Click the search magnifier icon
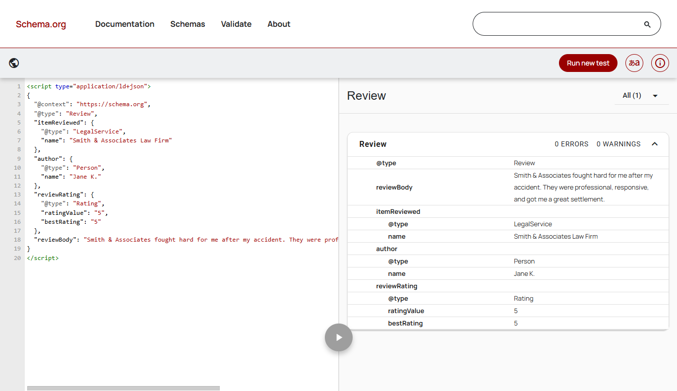677x391 pixels. click(647, 24)
